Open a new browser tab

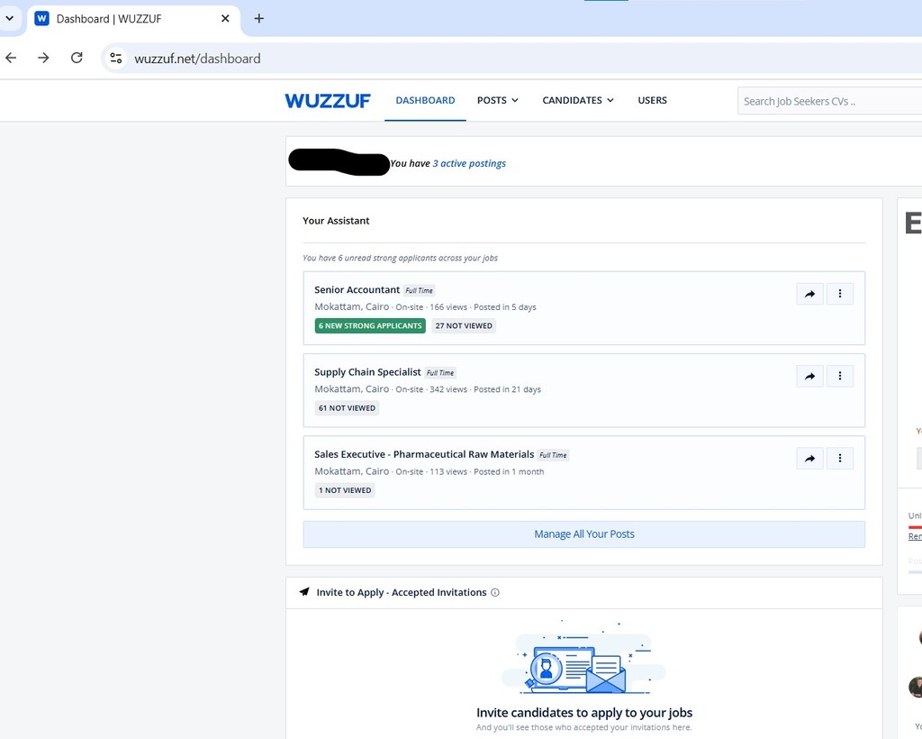(x=258, y=18)
